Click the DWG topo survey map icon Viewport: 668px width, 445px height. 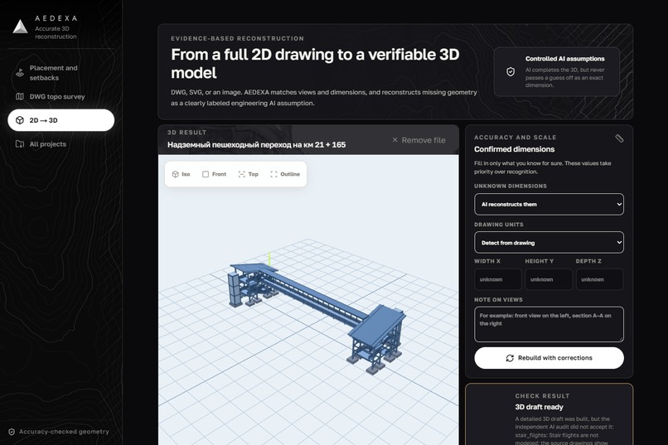[20, 97]
